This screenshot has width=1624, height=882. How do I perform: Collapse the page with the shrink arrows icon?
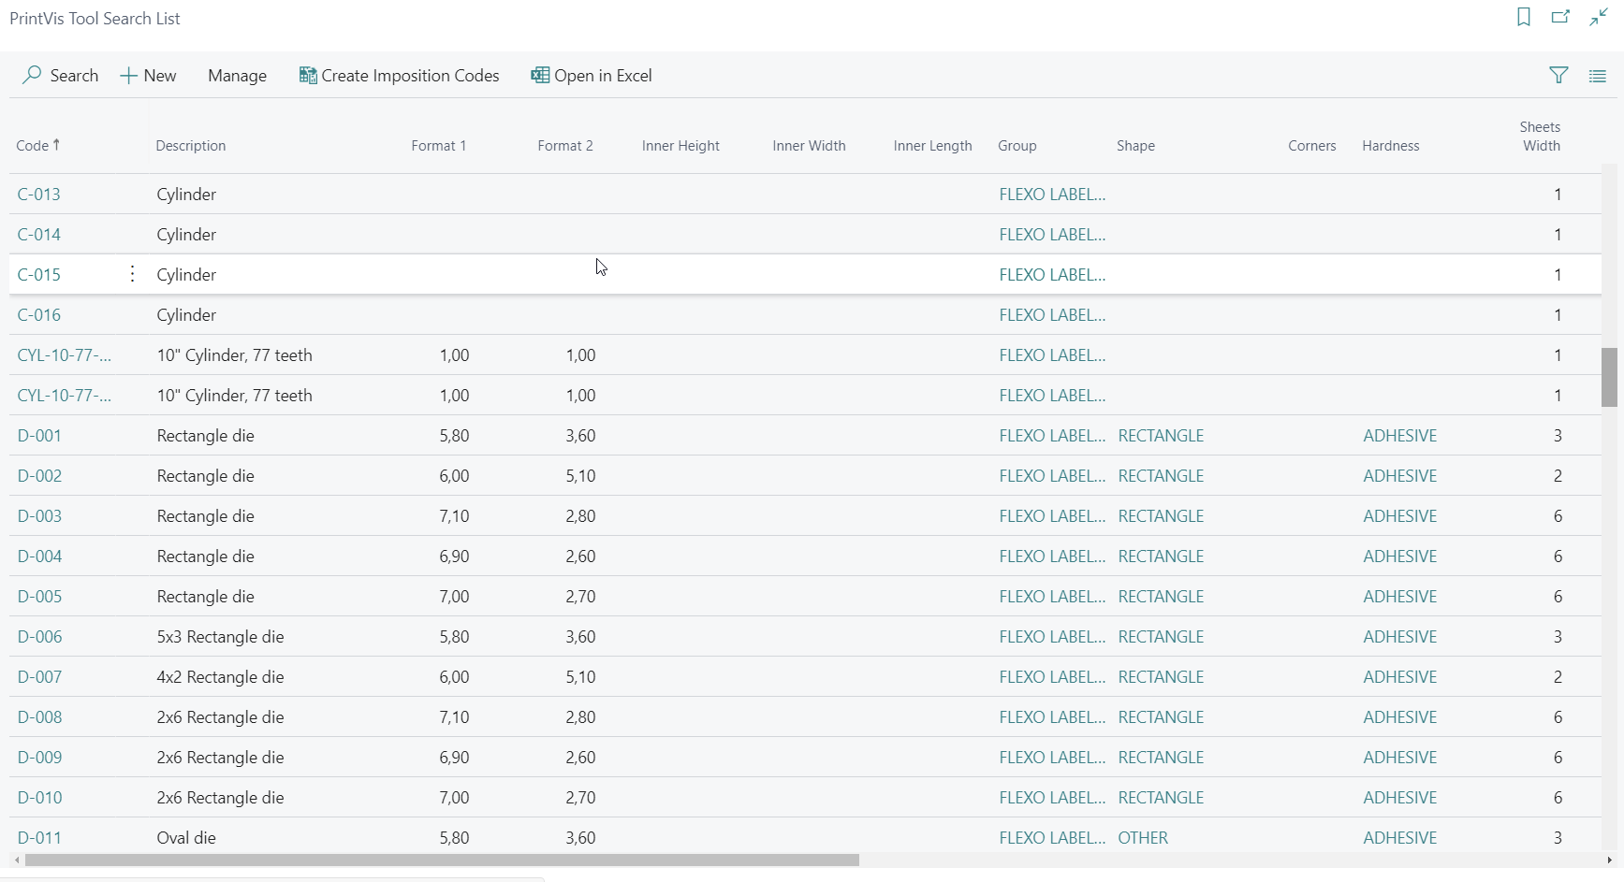click(x=1598, y=18)
